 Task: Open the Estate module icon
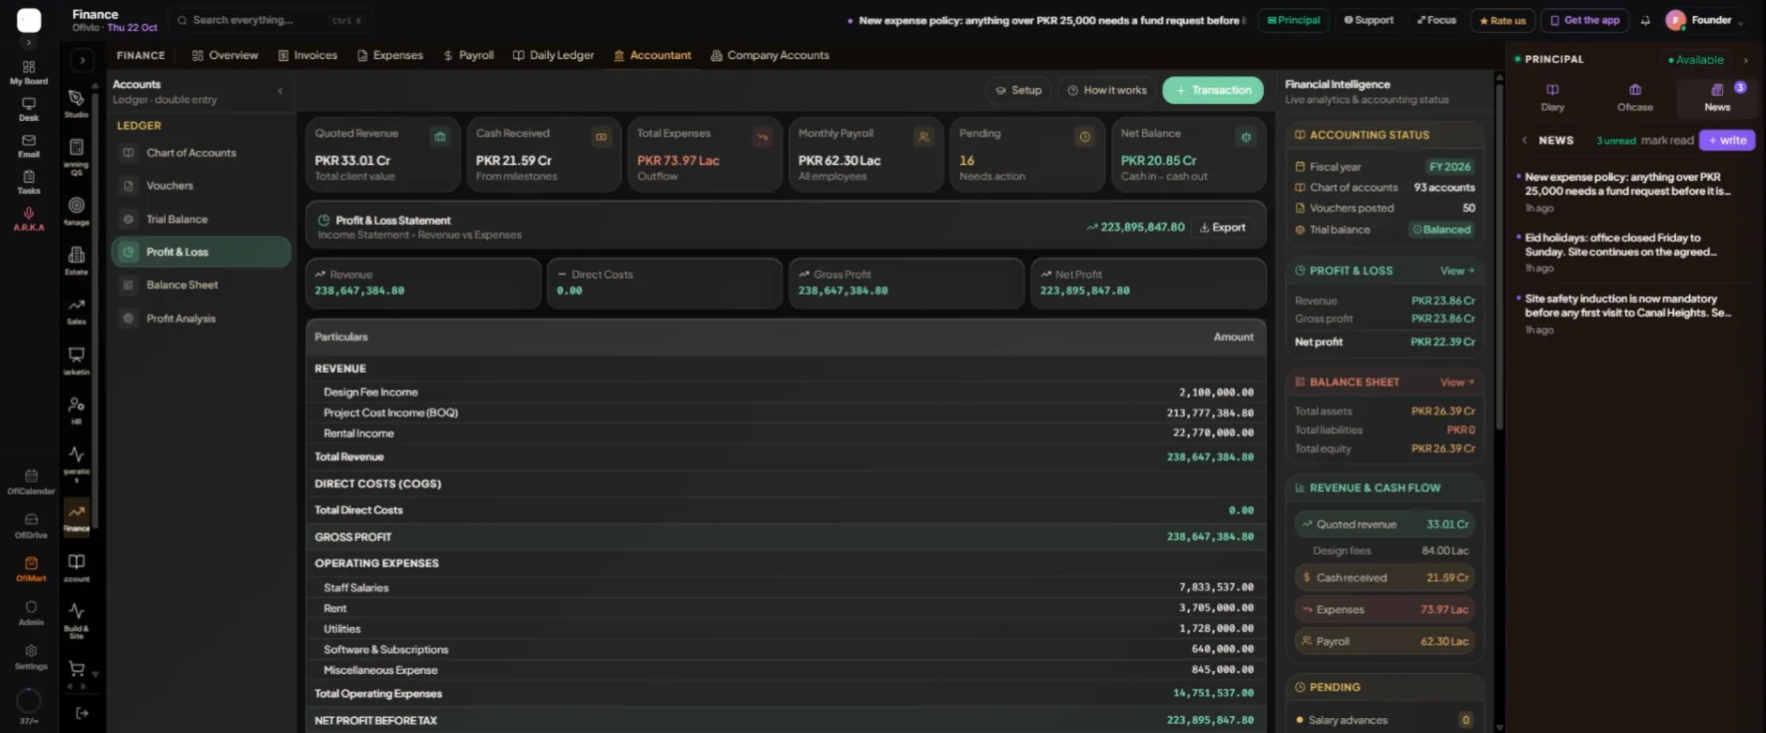pos(76,260)
